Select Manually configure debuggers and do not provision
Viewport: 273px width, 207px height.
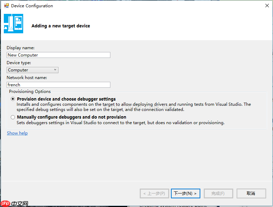pos(13,117)
